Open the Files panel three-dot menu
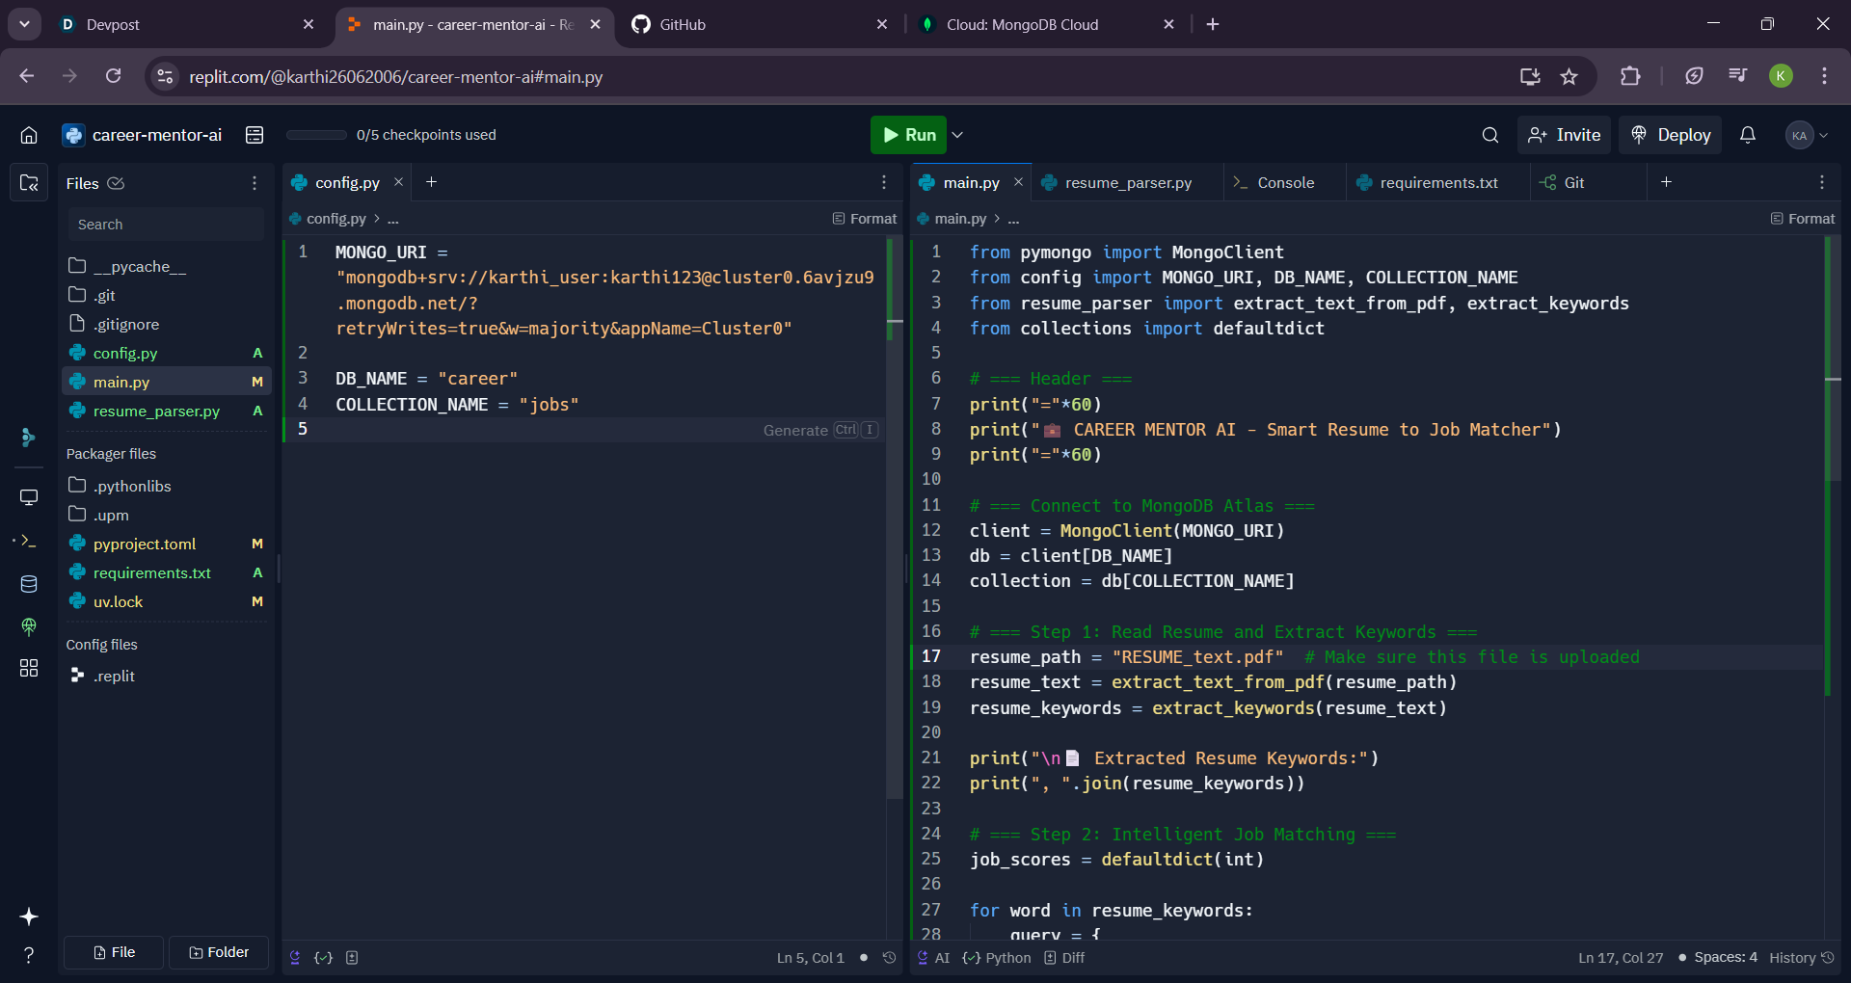Image resolution: width=1851 pixels, height=983 pixels. click(255, 183)
